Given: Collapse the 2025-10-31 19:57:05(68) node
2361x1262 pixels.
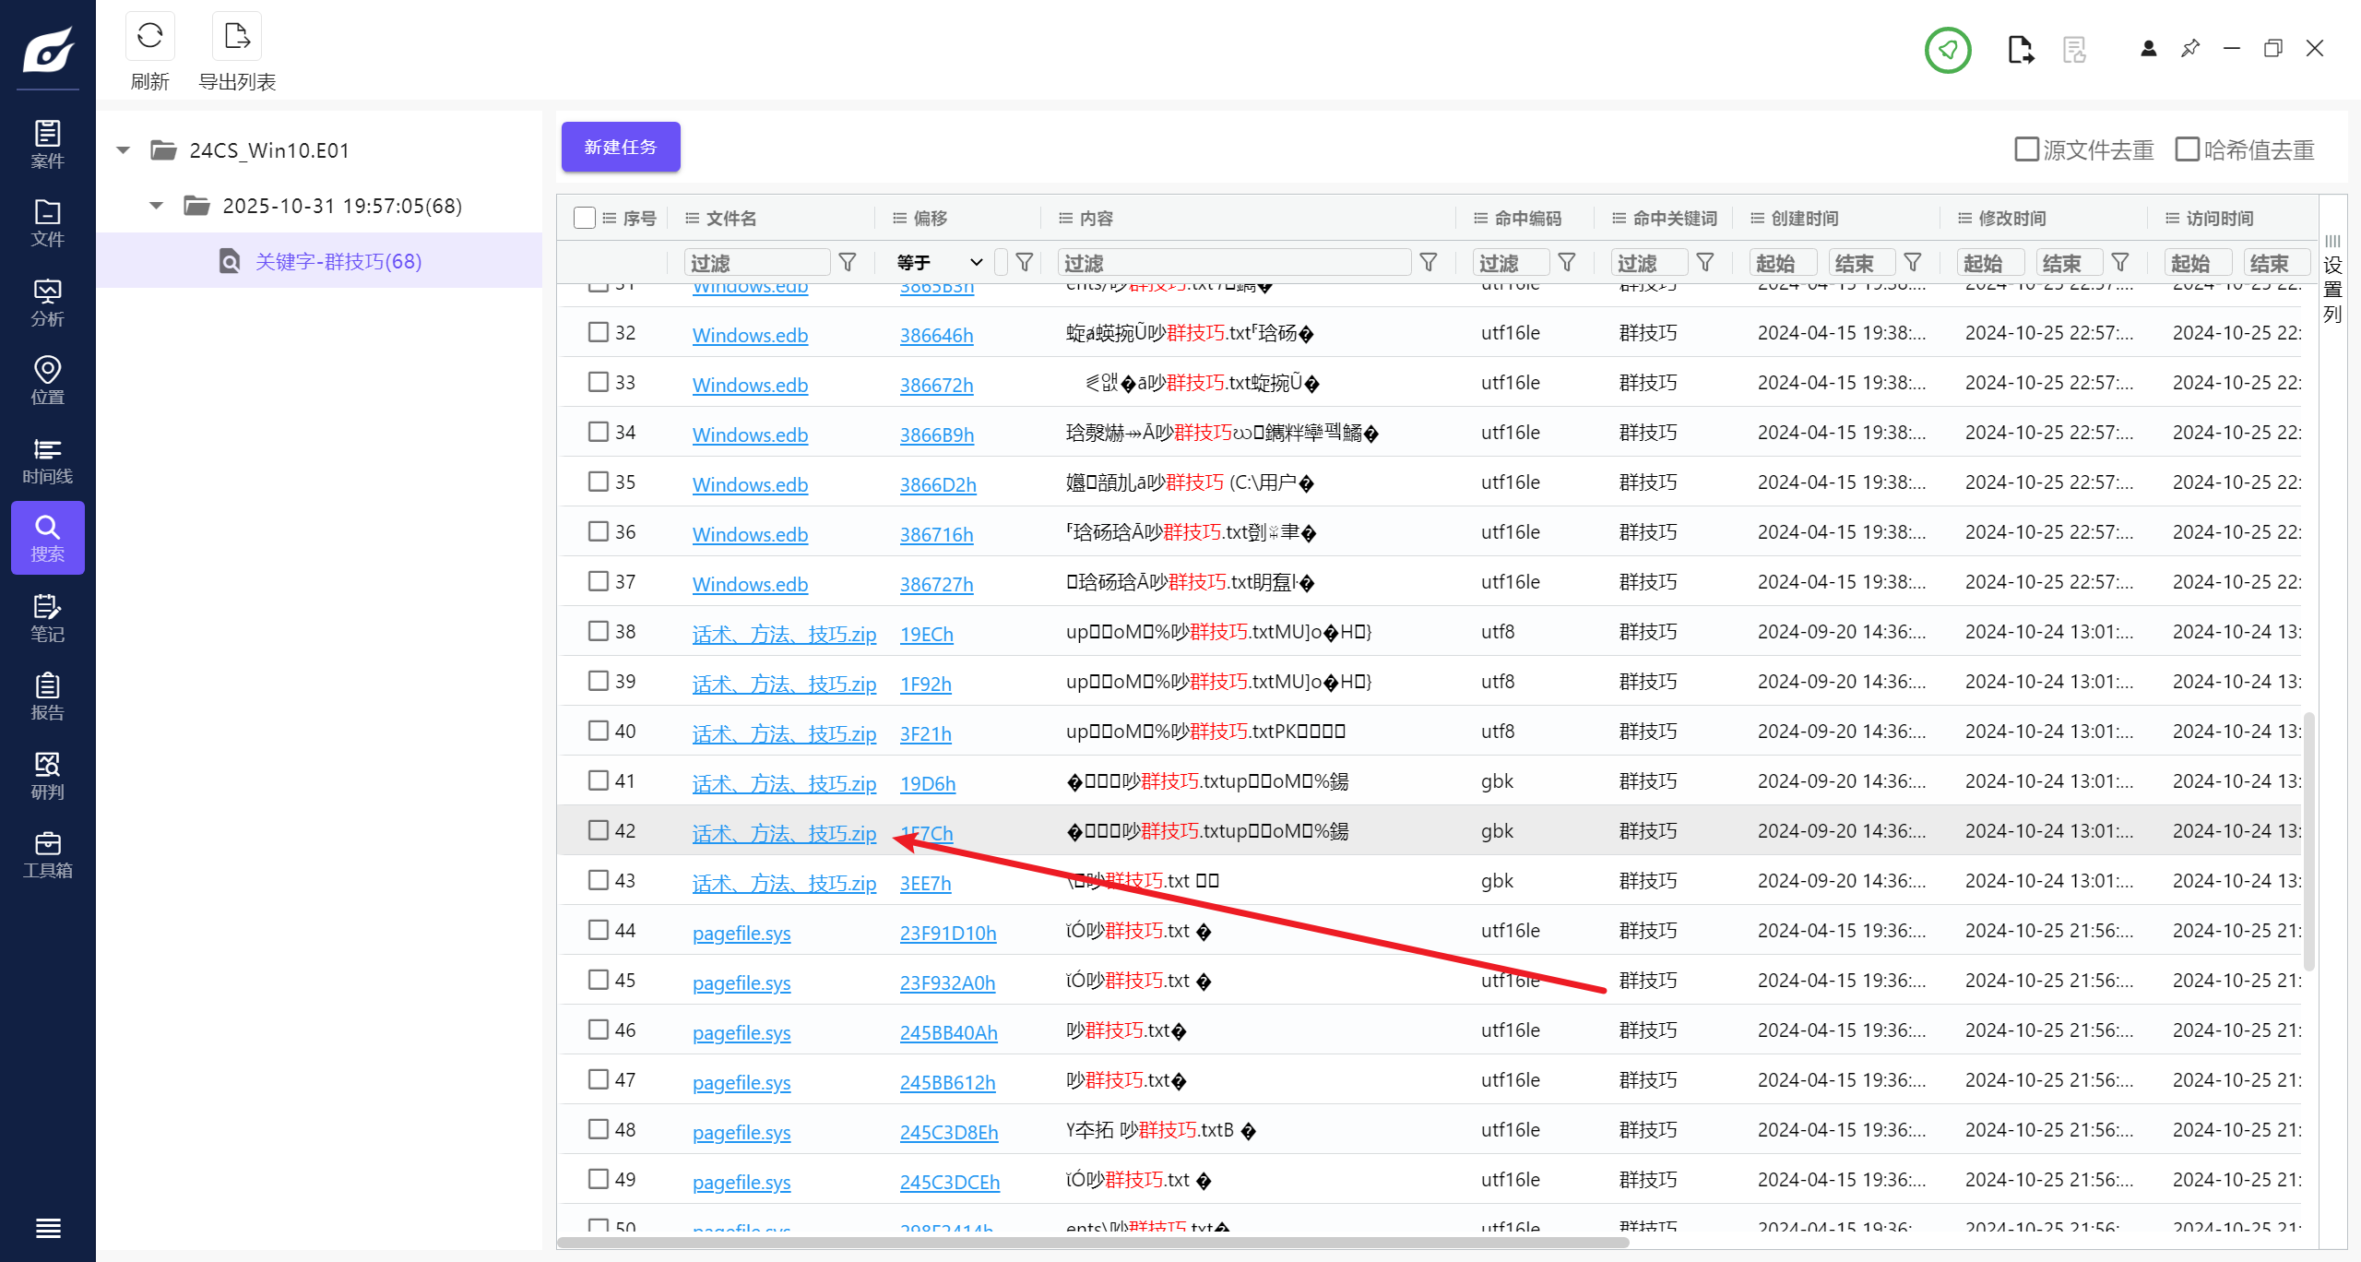Looking at the screenshot, I should [x=157, y=206].
